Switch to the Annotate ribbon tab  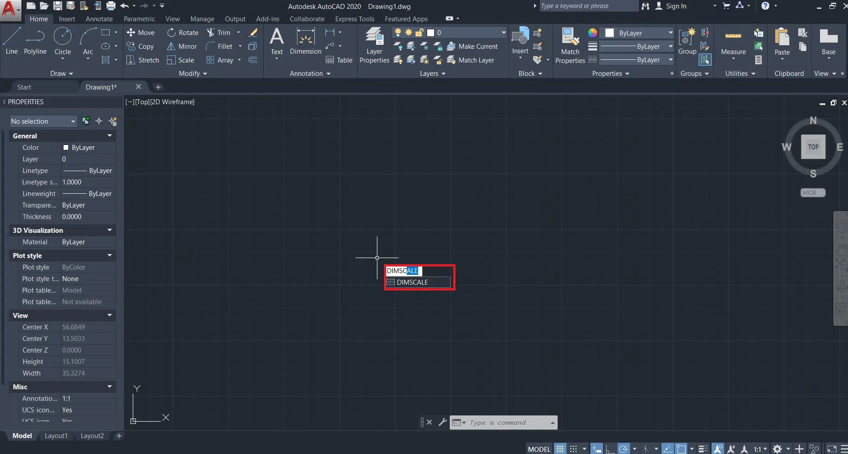tap(99, 19)
